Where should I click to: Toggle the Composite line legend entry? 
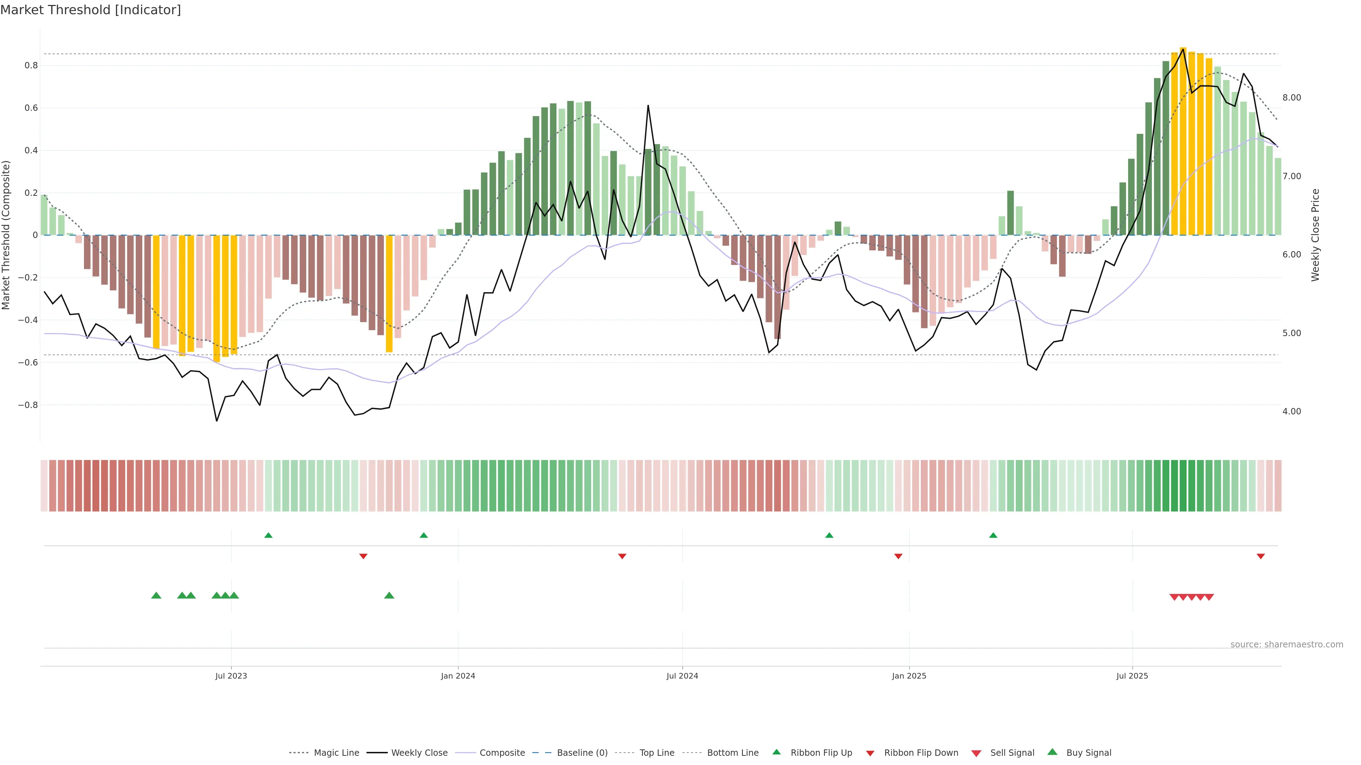[502, 753]
